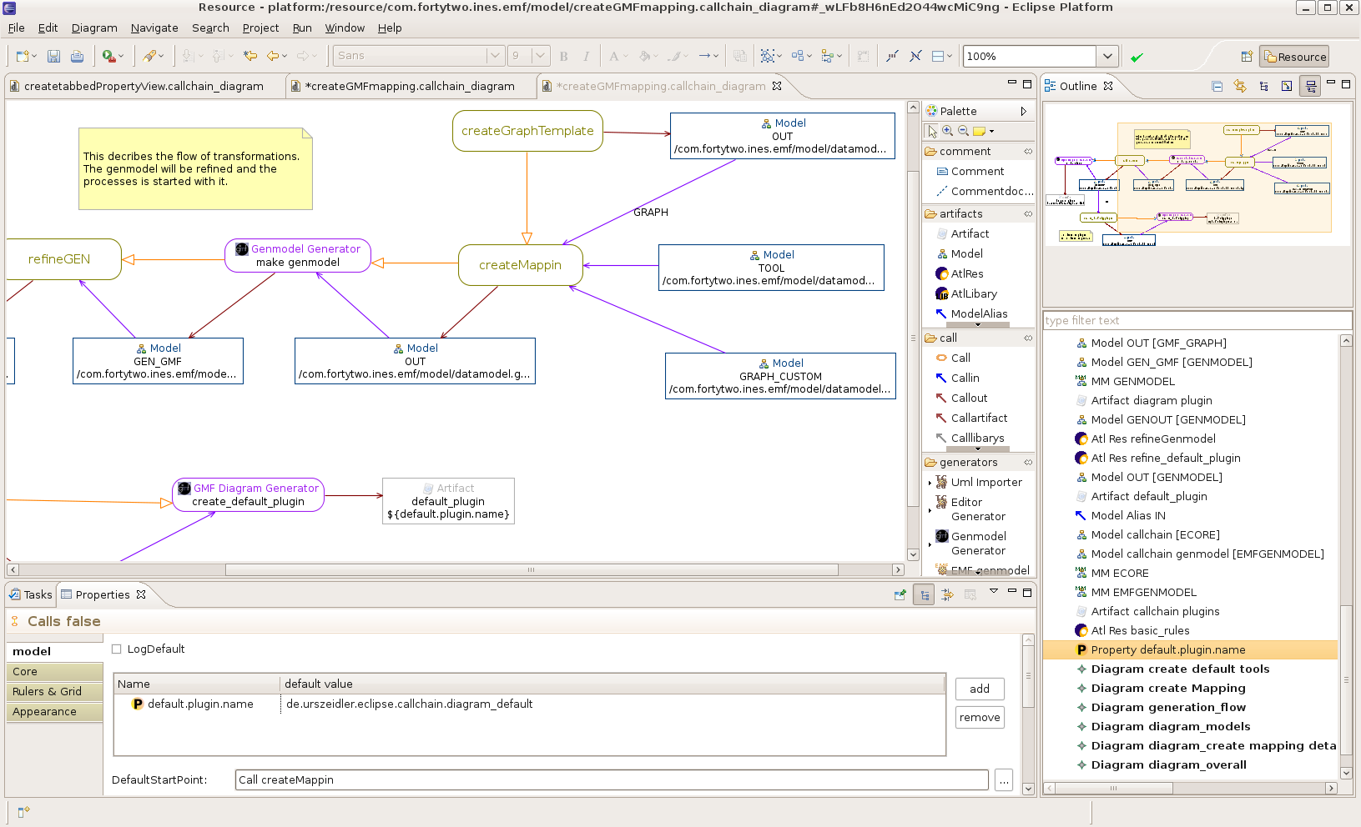This screenshot has height=827, width=1361.
Task: Select Diagram create Mapping in Outline
Action: [x=1167, y=688]
